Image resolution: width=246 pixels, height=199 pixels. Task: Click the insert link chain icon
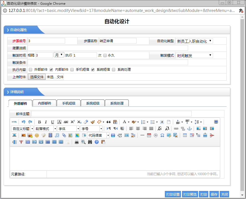coord(176,129)
